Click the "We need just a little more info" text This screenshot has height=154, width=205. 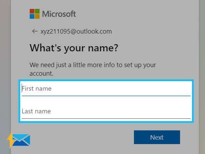[x=93, y=65]
